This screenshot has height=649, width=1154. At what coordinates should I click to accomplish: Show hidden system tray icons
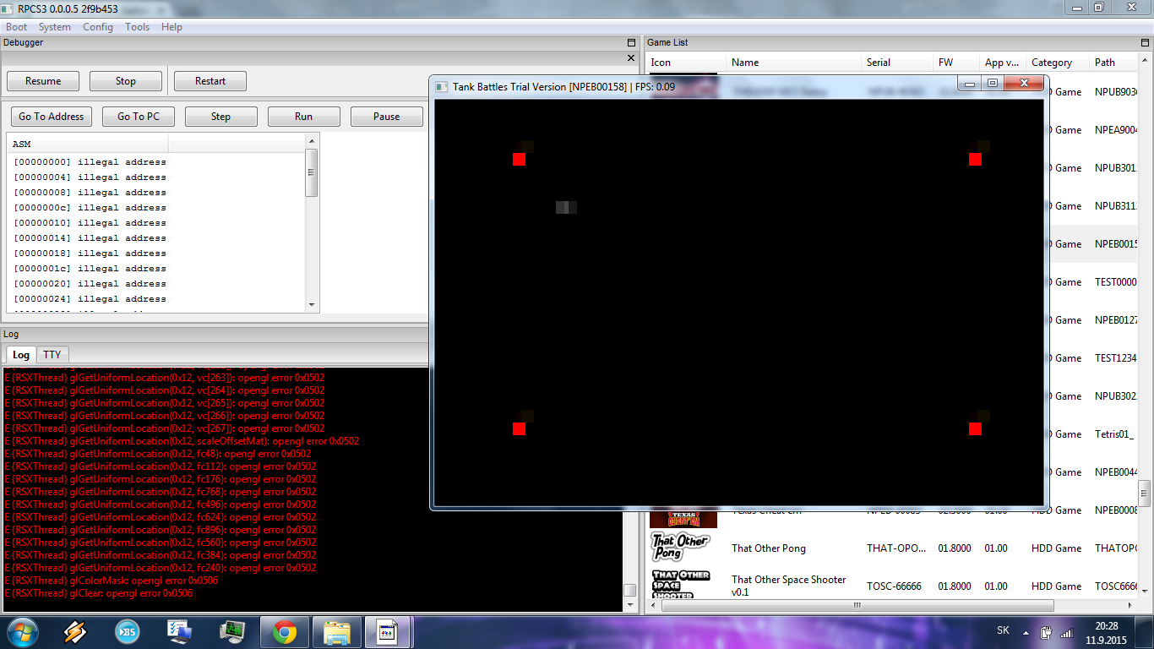(x=1026, y=631)
